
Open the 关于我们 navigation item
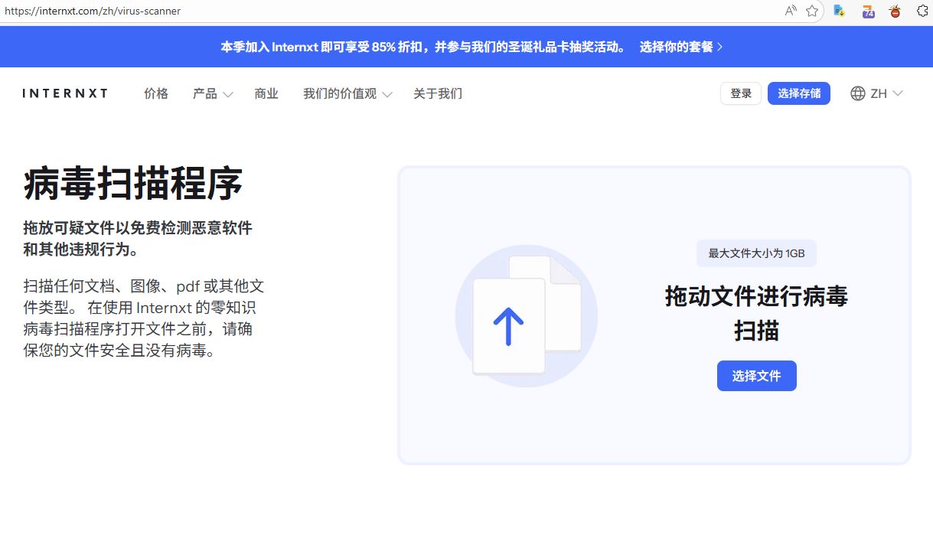pos(438,93)
